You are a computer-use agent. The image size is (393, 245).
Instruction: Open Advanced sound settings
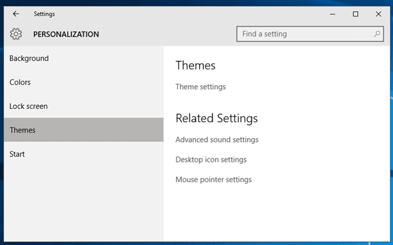[217, 139]
